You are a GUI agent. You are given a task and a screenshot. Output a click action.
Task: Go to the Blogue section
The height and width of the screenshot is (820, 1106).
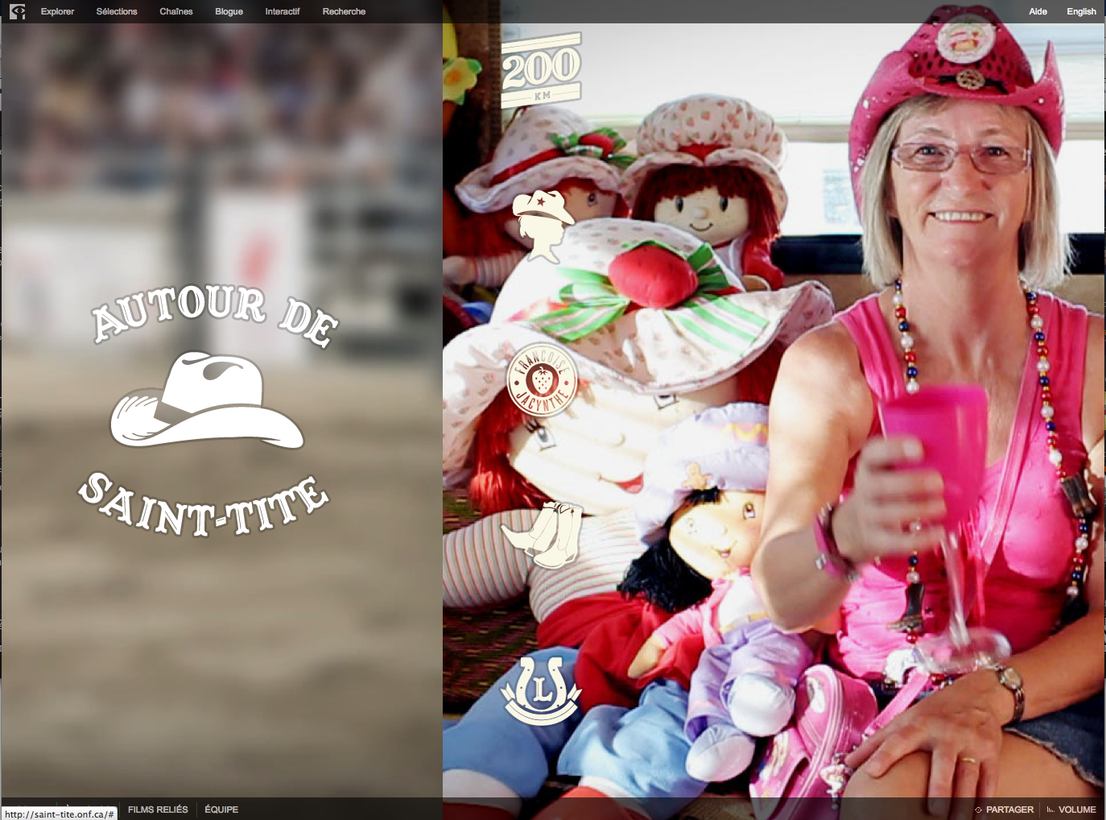point(229,11)
